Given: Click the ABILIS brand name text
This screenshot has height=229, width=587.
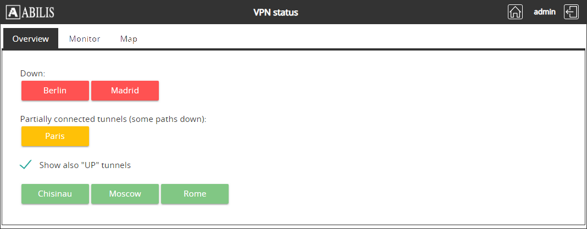Looking at the screenshot, I should (38, 12).
